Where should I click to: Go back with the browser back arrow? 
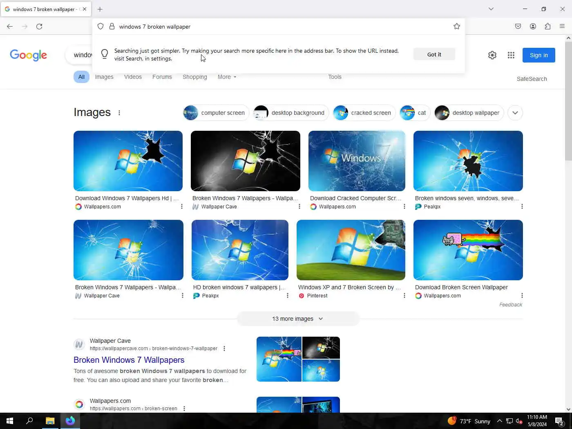10,27
